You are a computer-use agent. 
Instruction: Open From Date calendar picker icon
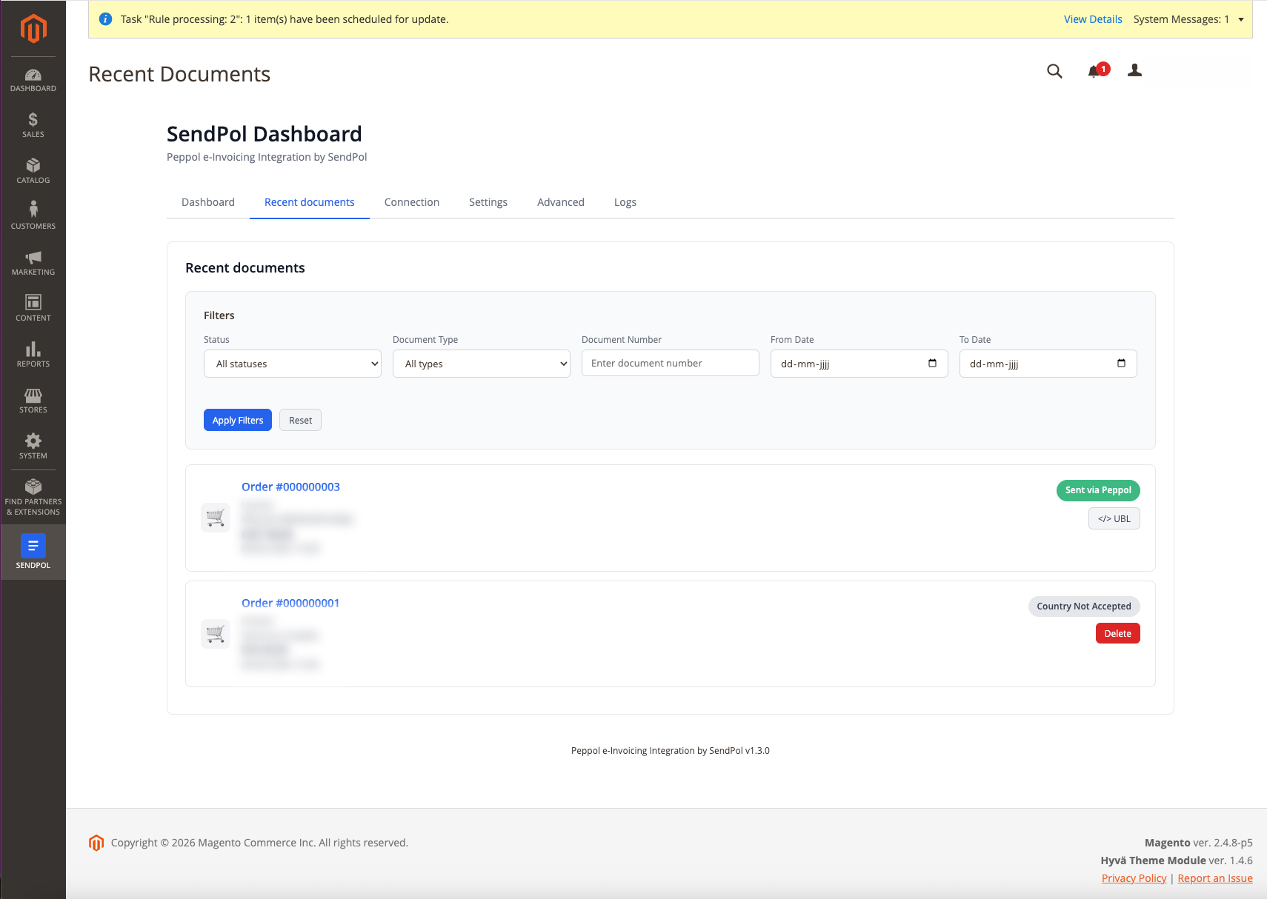(932, 363)
